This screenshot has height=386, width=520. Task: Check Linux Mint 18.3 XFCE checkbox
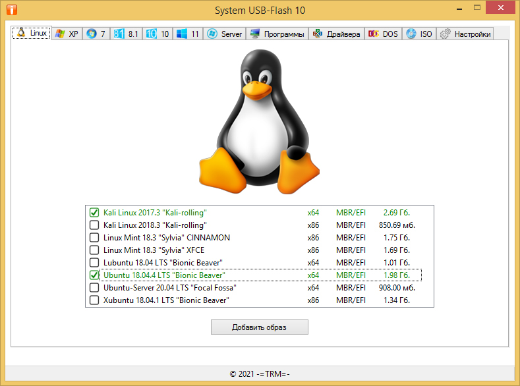[94, 250]
